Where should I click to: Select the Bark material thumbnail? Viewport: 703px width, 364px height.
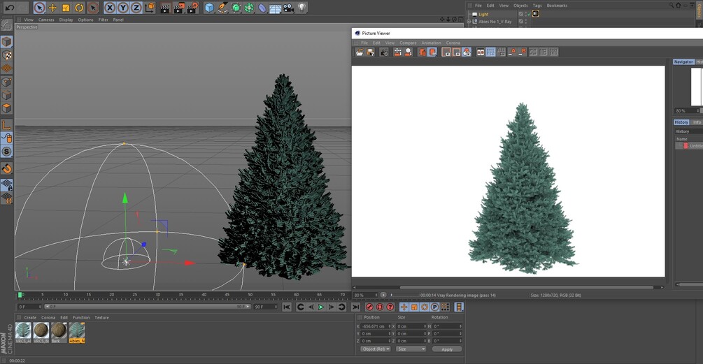[59, 331]
